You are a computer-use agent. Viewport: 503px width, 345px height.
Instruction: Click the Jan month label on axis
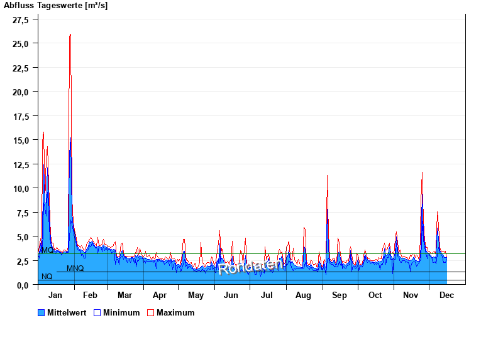[55, 295]
